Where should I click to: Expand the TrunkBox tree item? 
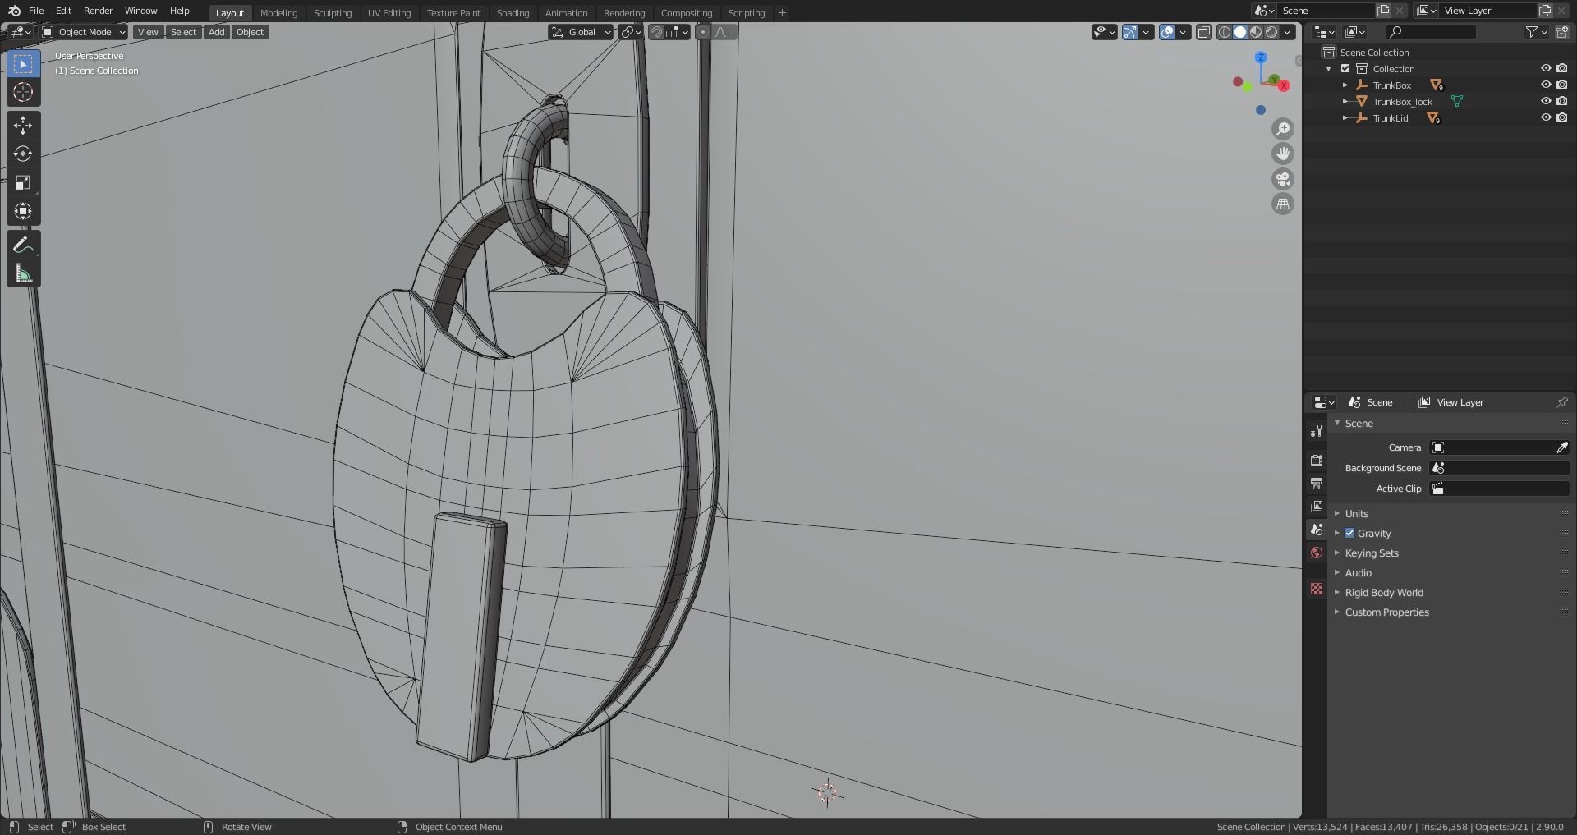coord(1345,85)
